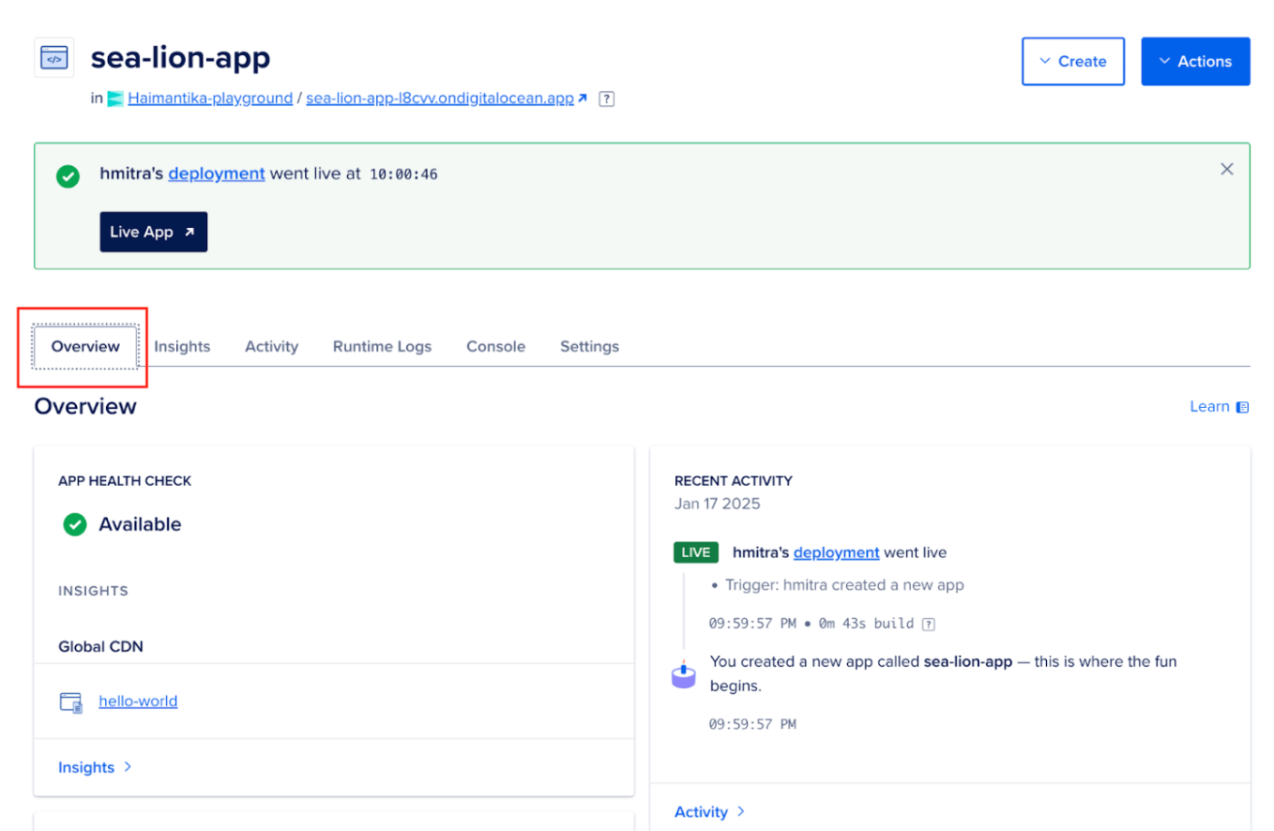Open the Runtime Logs tab
1274x831 pixels.
coord(382,346)
